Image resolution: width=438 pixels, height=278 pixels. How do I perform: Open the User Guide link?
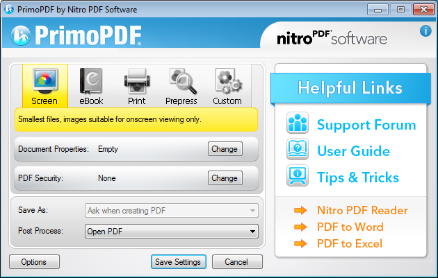tap(353, 151)
